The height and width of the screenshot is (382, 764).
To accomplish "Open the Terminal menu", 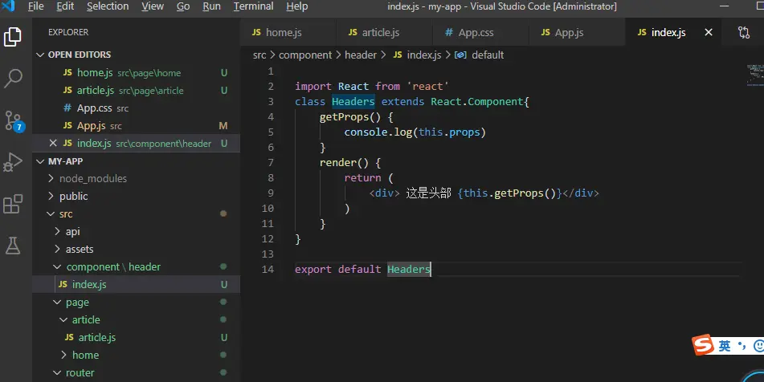I will click(253, 6).
